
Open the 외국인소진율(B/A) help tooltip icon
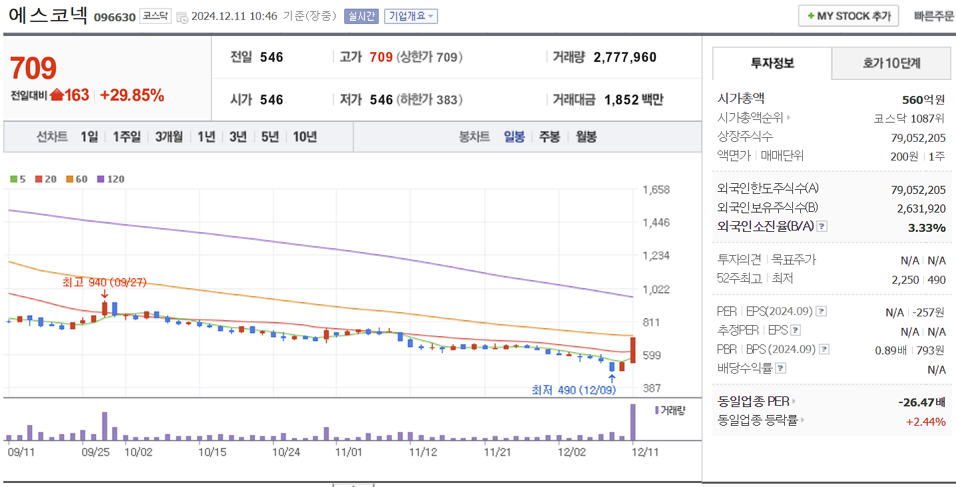coord(822,226)
